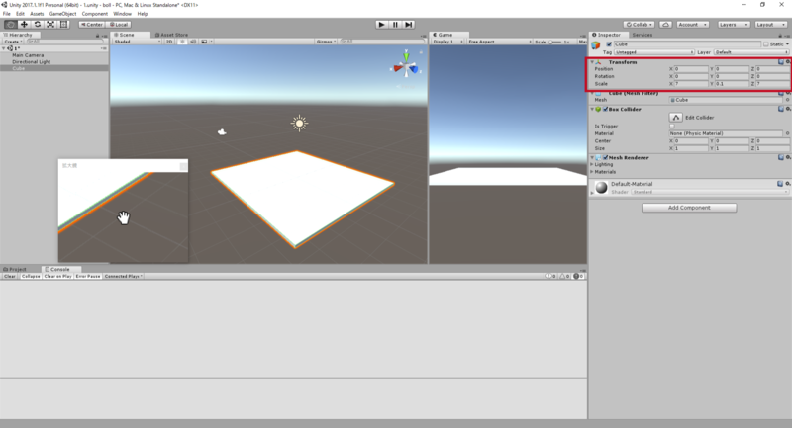Open the Mesh Renderer help icon

pos(781,157)
